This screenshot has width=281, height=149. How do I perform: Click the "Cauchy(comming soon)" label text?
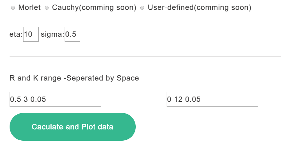pyautogui.click(x=94, y=8)
